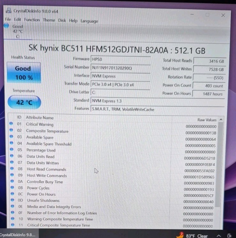Viewport: 236px width, 238px height.
Task: Click the Rotation Rate (SSD) value
Action: [x=209, y=78]
